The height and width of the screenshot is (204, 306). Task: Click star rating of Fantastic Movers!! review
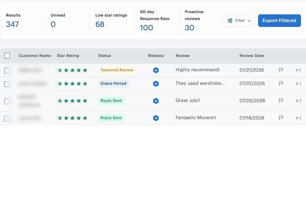72,118
